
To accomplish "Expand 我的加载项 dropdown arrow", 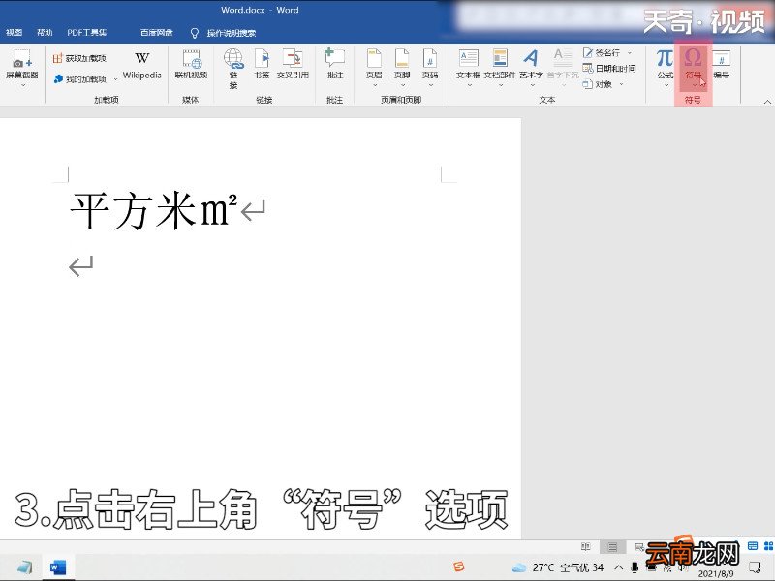I will (115, 79).
